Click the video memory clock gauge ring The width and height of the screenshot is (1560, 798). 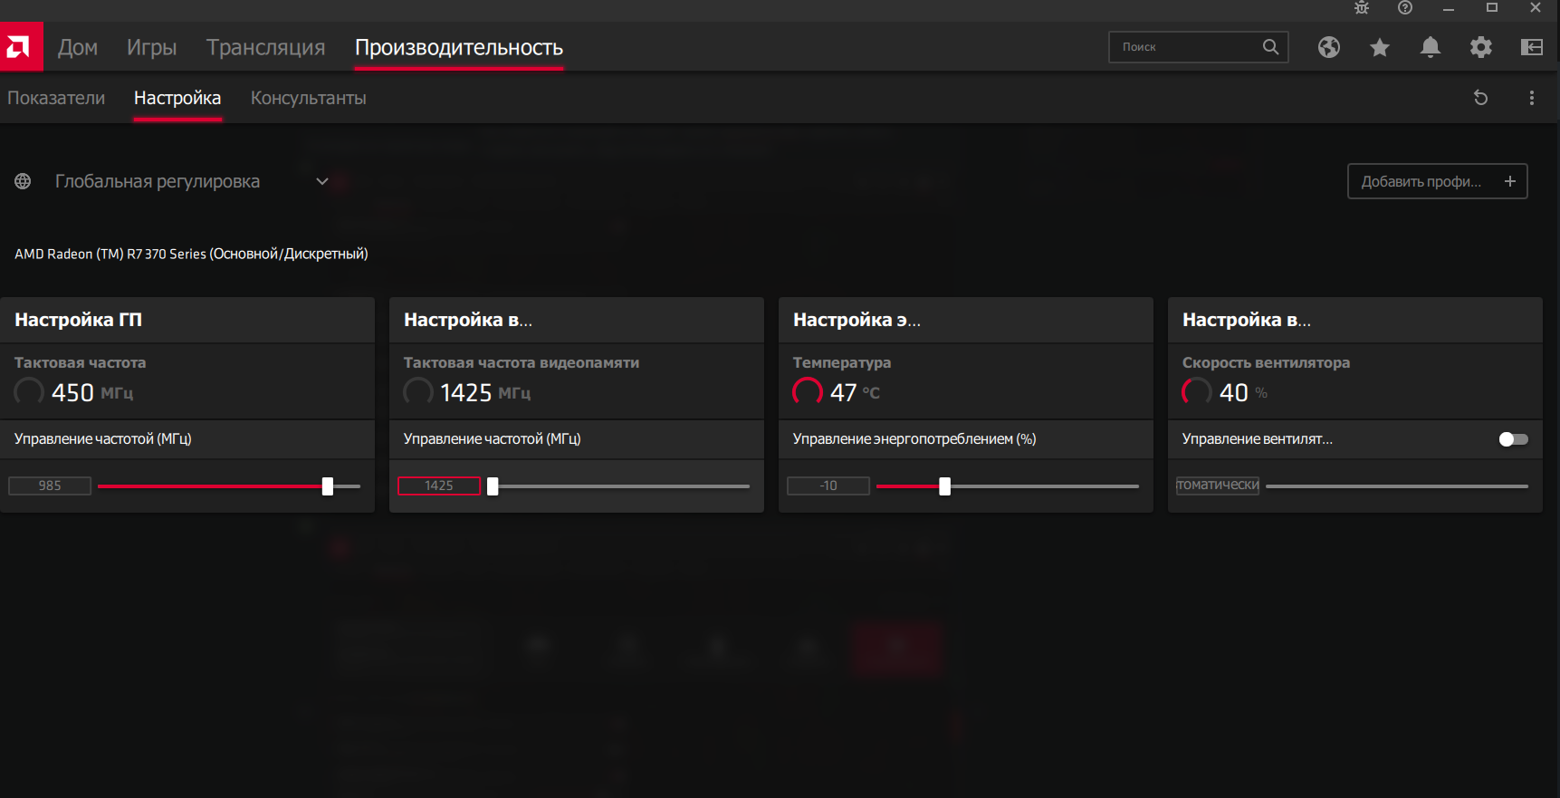tap(418, 391)
